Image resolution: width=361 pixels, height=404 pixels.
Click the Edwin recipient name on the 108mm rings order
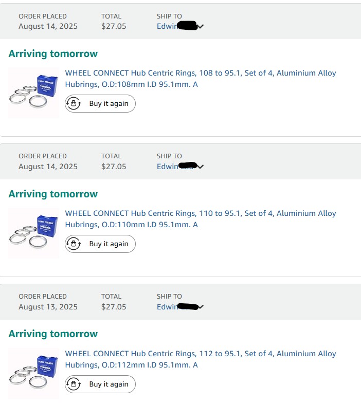point(167,26)
